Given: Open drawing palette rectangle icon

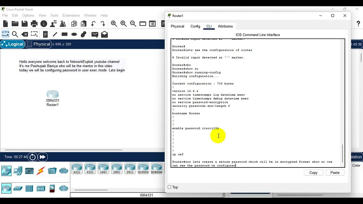Looking at the screenshot, I should tap(143, 24).
